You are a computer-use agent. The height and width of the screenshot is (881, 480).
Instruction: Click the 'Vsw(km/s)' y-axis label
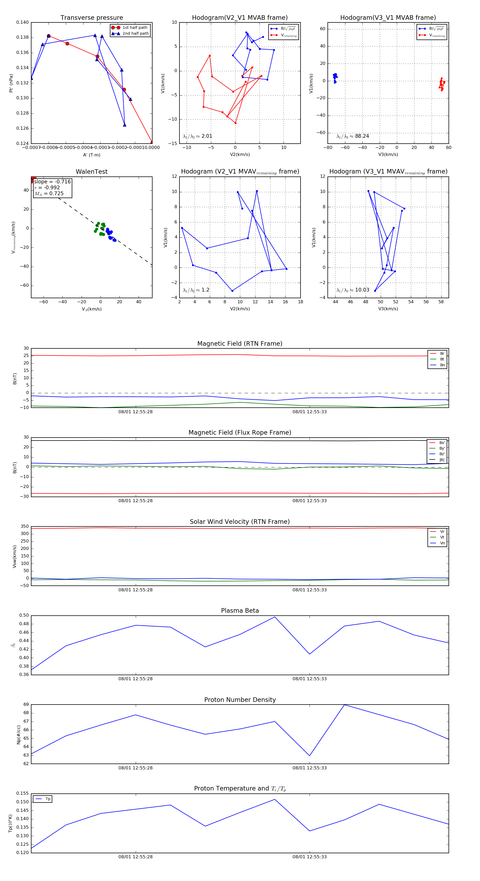pos(14,556)
